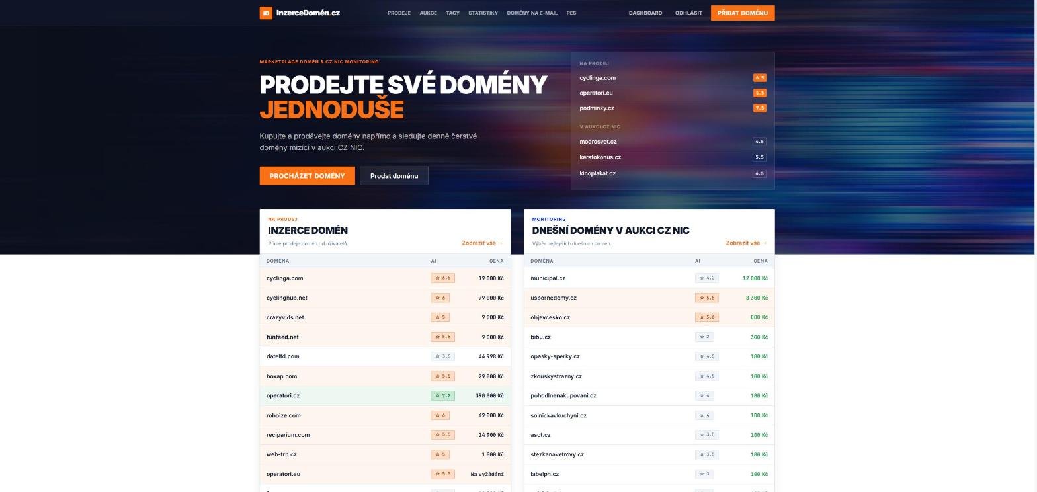Open the opasky-sperky.cz auction row
1037x492 pixels.
pos(649,356)
